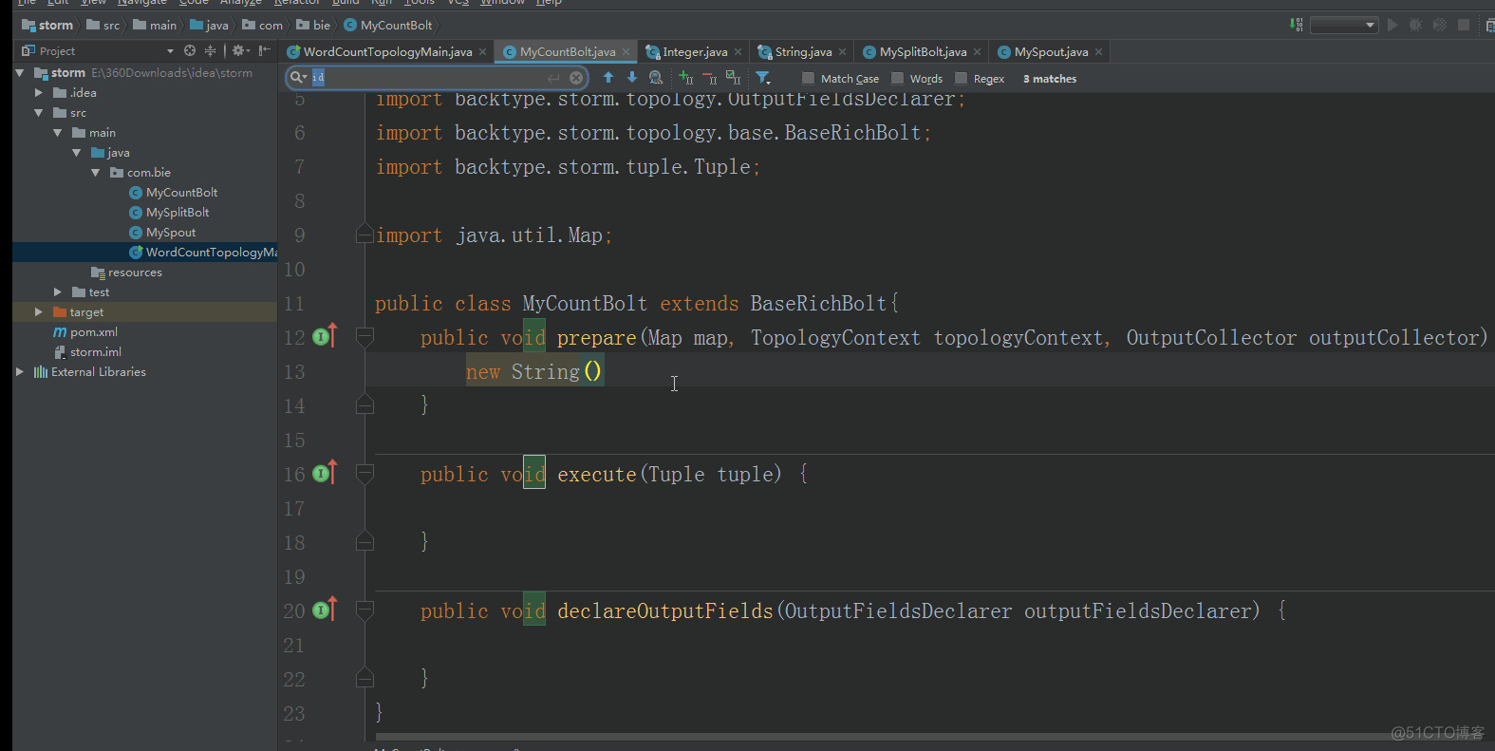Click the Run play icon
The image size is (1495, 751).
[x=1392, y=25]
